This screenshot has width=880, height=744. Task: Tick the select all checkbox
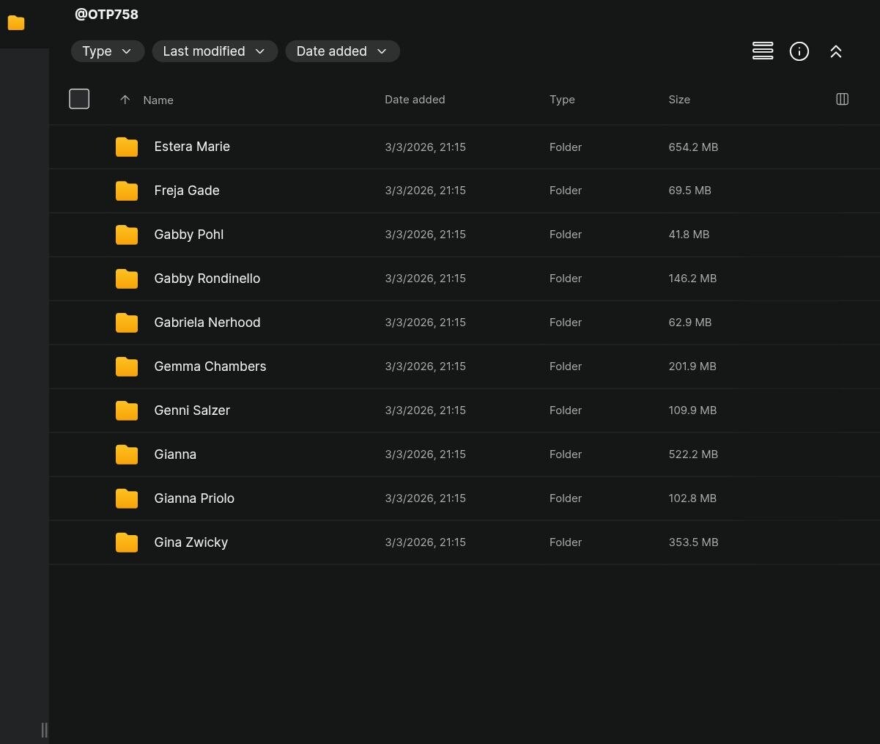pyautogui.click(x=79, y=99)
